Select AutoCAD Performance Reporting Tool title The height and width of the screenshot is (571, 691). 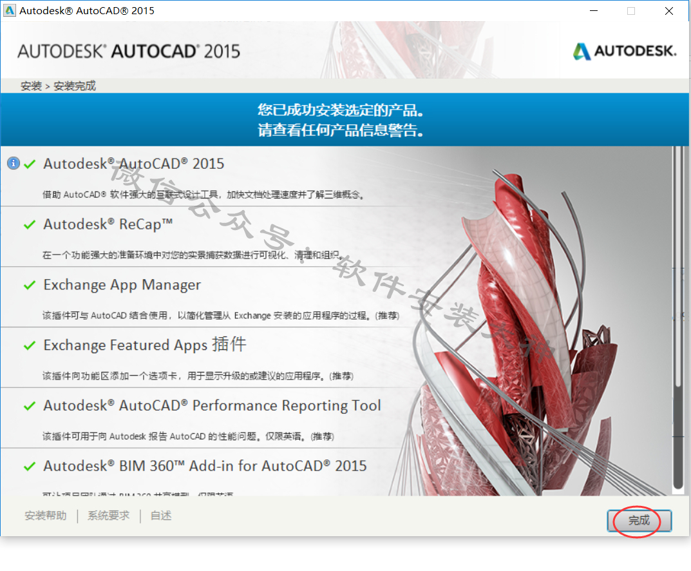[x=212, y=405]
